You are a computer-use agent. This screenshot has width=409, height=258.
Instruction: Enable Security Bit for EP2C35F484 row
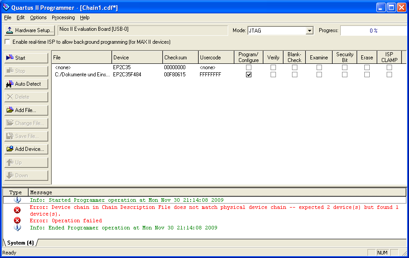pos(345,75)
